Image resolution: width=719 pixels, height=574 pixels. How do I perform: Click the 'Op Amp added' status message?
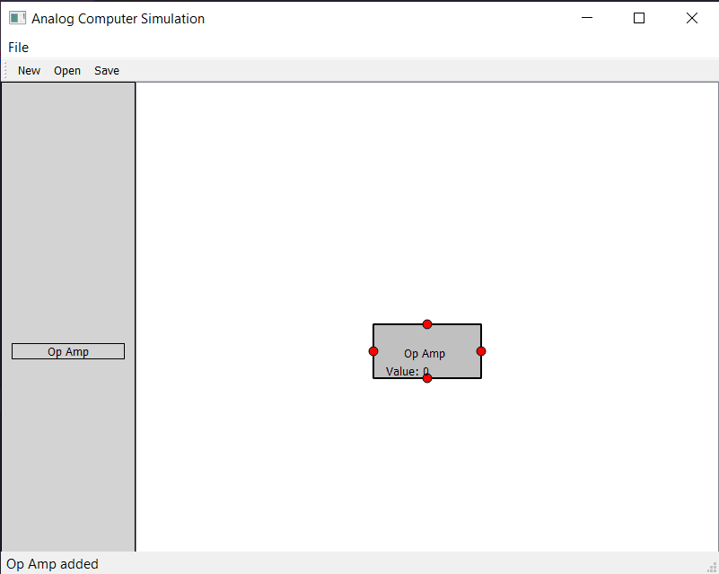(x=52, y=564)
